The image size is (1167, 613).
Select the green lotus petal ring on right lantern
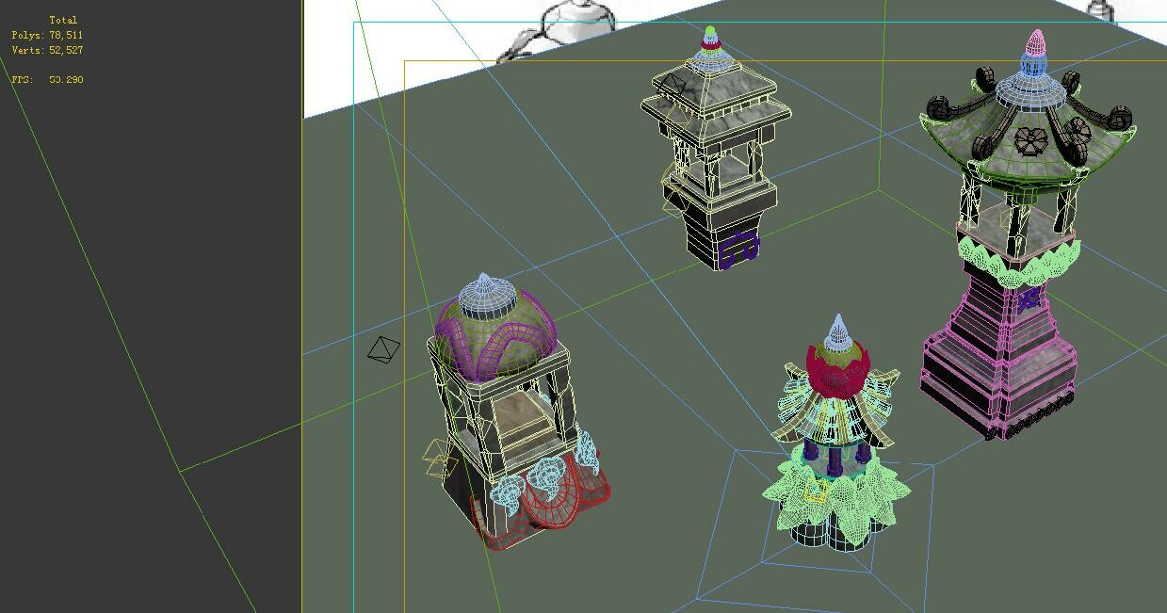point(1017,262)
